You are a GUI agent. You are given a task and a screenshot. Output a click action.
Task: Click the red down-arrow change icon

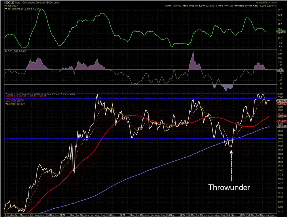pyautogui.click(x=276, y=6)
